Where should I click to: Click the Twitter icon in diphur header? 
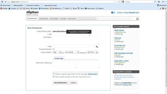[x=115, y=13]
